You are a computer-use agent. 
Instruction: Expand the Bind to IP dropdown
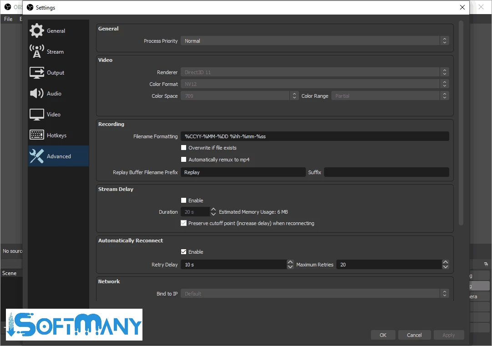click(x=314, y=294)
